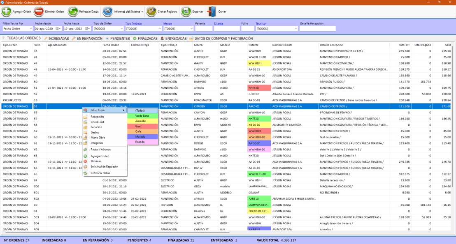This screenshot has width=456, height=244.
Task: Click the Cerrar door icon
Action: (211, 12)
